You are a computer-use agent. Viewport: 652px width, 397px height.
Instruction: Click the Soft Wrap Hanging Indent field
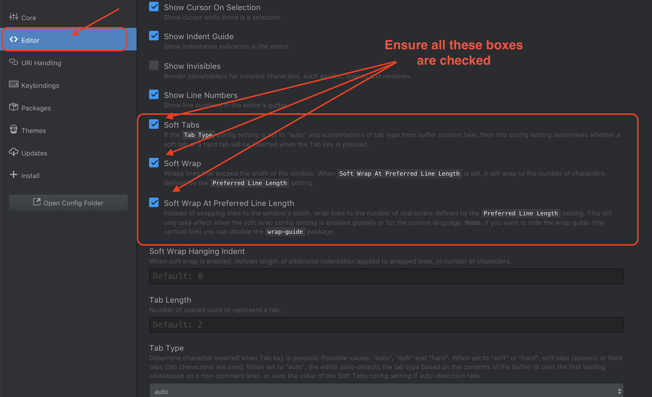(386, 276)
